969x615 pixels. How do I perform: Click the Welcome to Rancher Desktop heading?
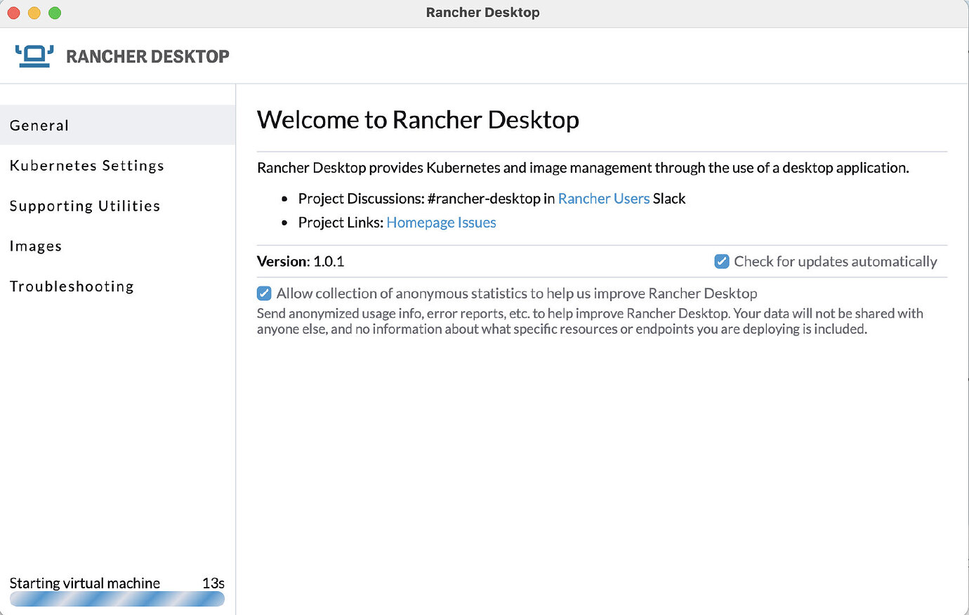coord(418,119)
